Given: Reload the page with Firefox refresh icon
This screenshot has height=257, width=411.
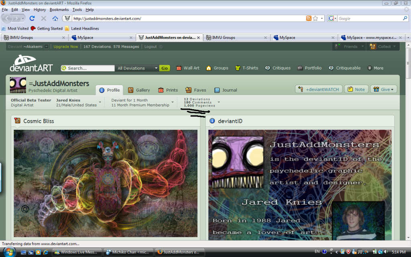Looking at the screenshot, I should 32,18.
